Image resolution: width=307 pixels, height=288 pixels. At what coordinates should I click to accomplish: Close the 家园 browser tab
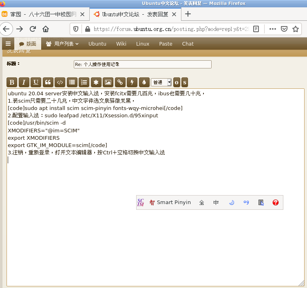pyautogui.click(x=82, y=14)
